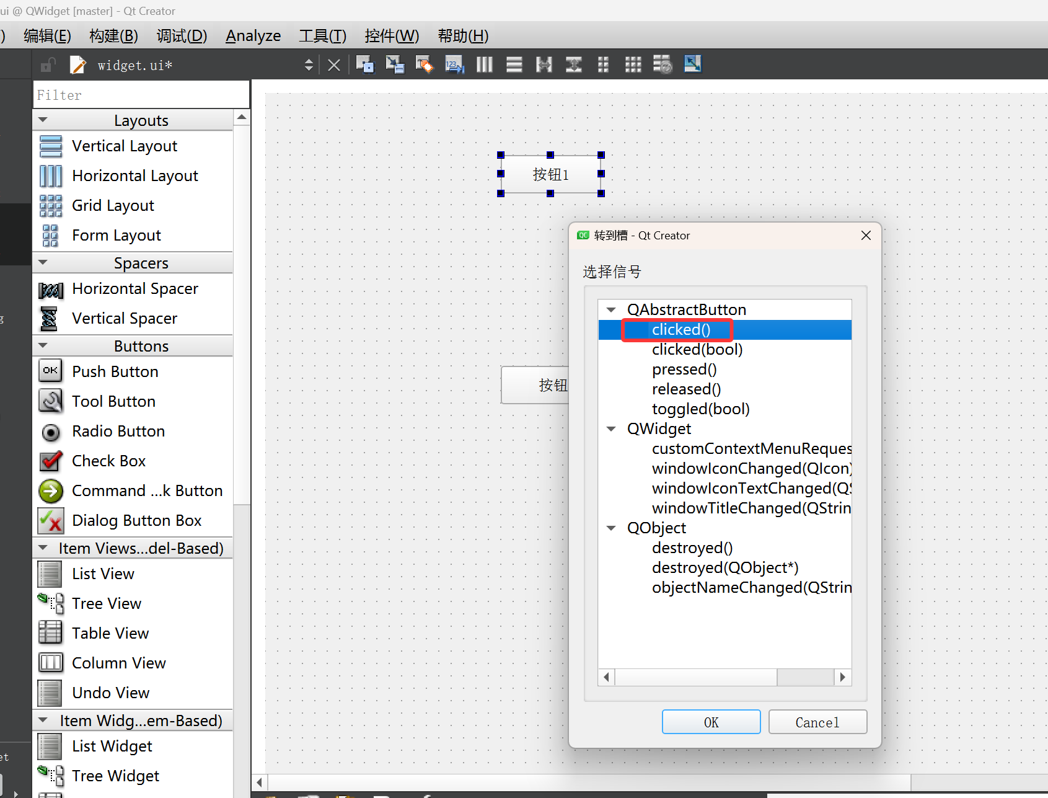Apply Lay Out Horizontally toolbar icon
1048x798 pixels.
(x=484, y=64)
